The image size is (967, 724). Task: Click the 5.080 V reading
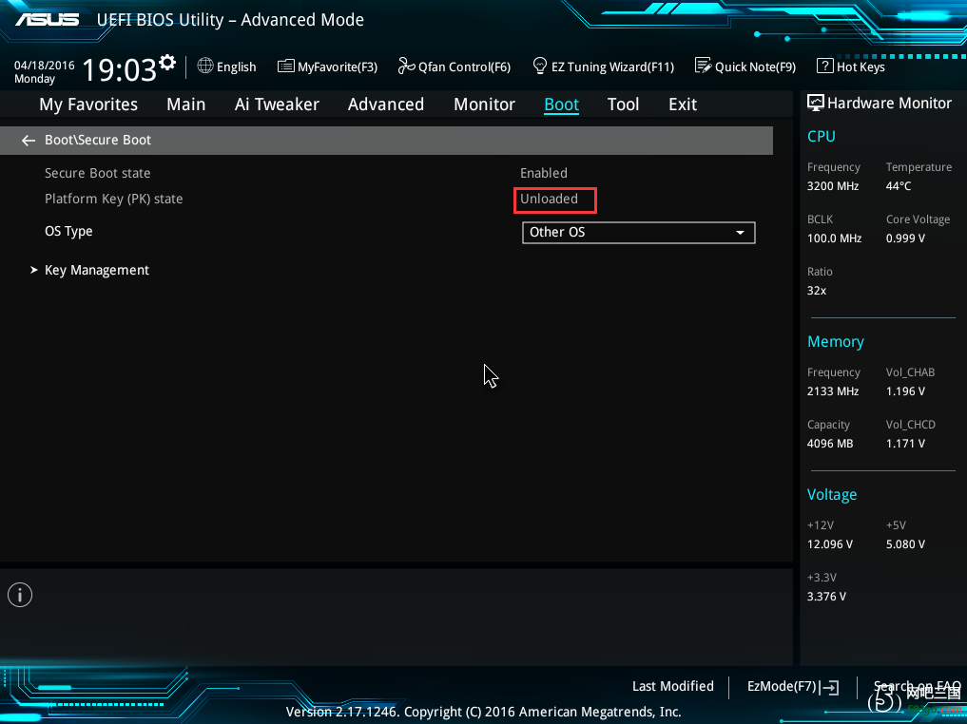pos(905,544)
